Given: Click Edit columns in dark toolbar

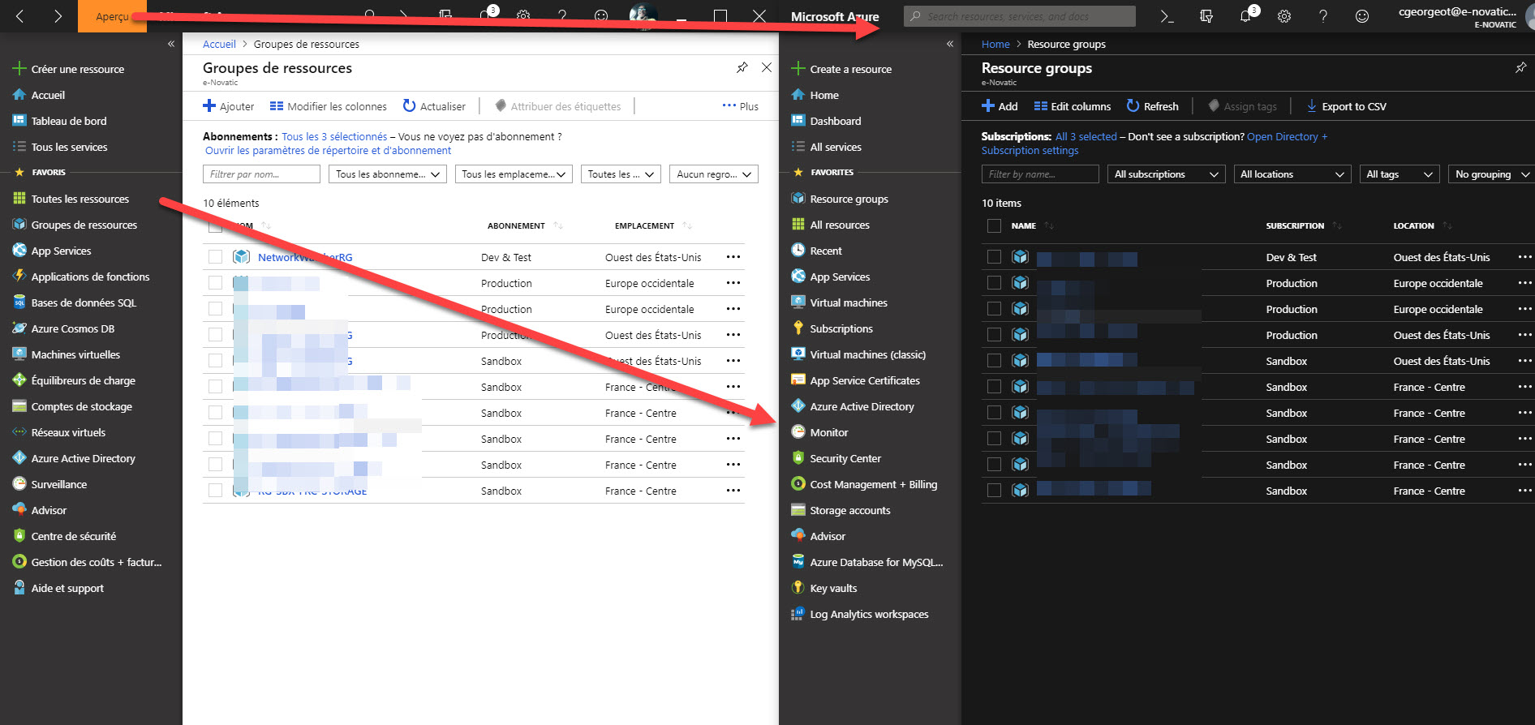Looking at the screenshot, I should click(x=1072, y=106).
